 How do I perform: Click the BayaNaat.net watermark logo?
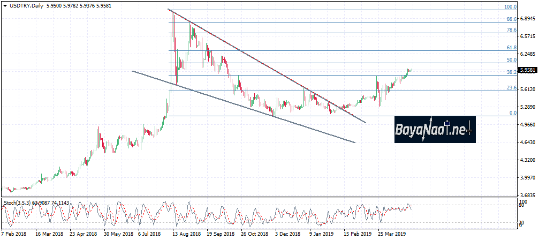(435, 129)
